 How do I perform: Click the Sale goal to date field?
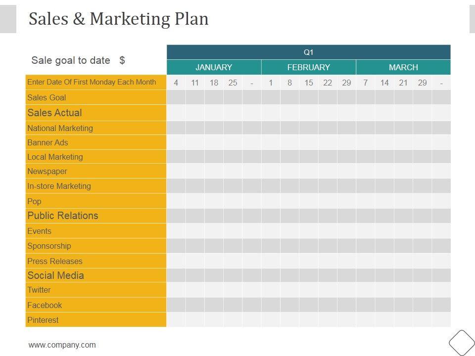[x=78, y=60]
